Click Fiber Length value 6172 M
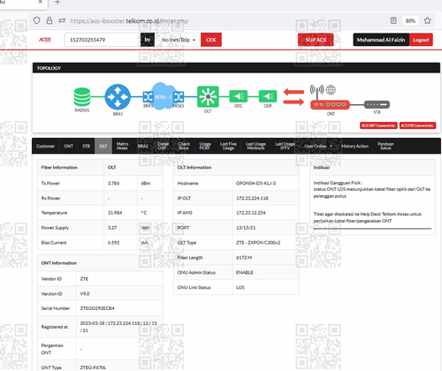Image resolution: width=442 pixels, height=371 pixels. tap(244, 258)
